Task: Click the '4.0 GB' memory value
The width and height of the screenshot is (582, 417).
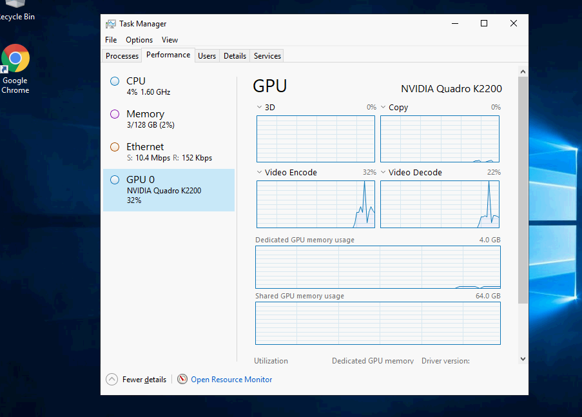Action: click(x=490, y=240)
